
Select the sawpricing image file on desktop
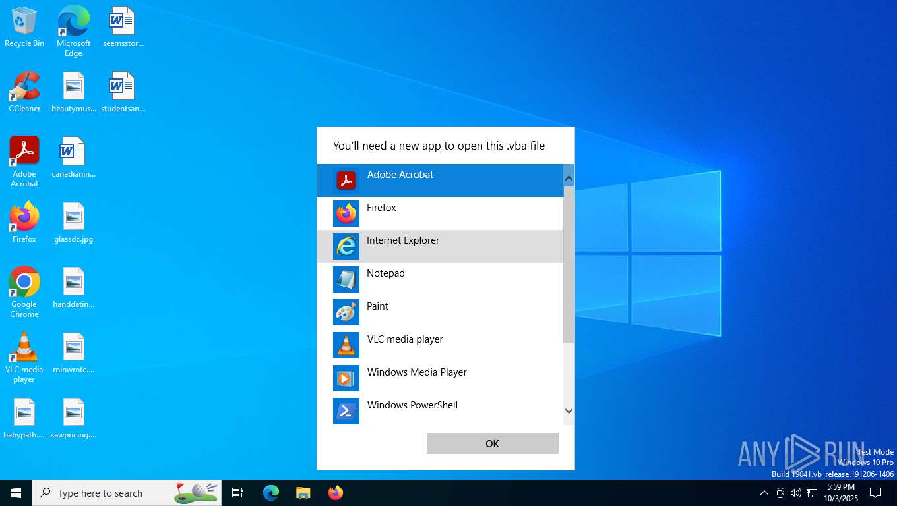(73, 418)
